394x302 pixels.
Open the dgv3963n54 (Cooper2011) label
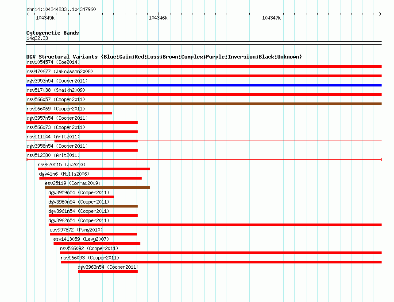click(x=108, y=267)
